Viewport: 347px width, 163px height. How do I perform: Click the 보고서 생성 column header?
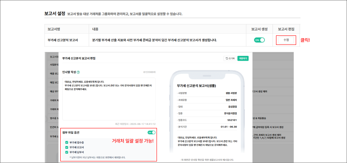click(259, 29)
